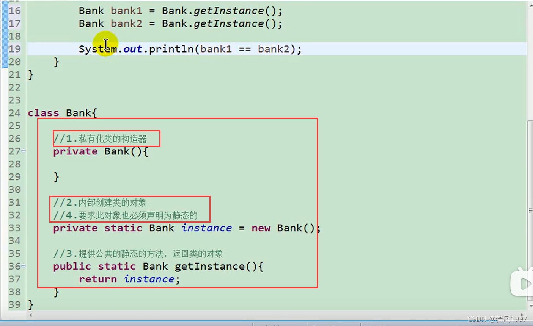
Task: Click the 'static' keyword on line 33
Action: coord(123,228)
